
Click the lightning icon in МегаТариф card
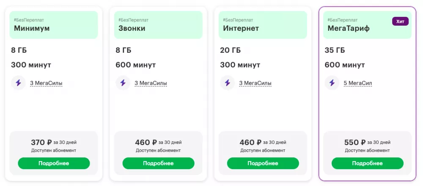(332, 83)
